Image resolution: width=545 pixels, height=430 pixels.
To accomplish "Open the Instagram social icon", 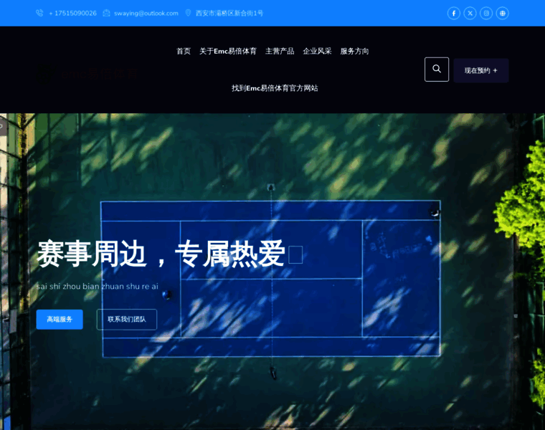I will (486, 13).
